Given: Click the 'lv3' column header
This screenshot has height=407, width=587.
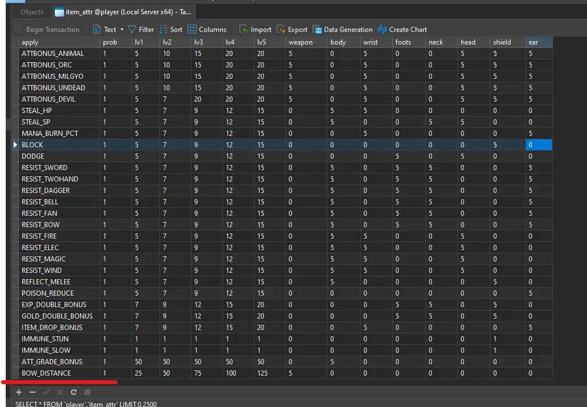Looking at the screenshot, I should (207, 42).
